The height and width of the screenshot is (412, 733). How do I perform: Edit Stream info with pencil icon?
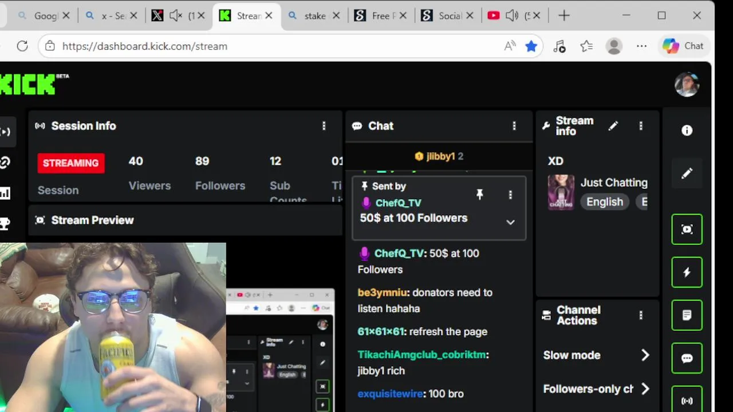pyautogui.click(x=613, y=126)
